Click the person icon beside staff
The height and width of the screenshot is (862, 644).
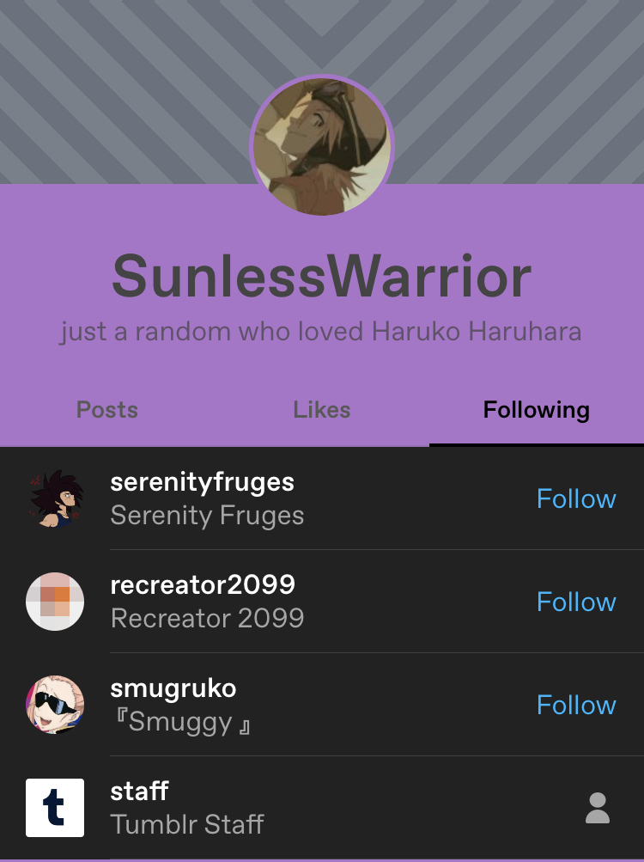pos(598,808)
